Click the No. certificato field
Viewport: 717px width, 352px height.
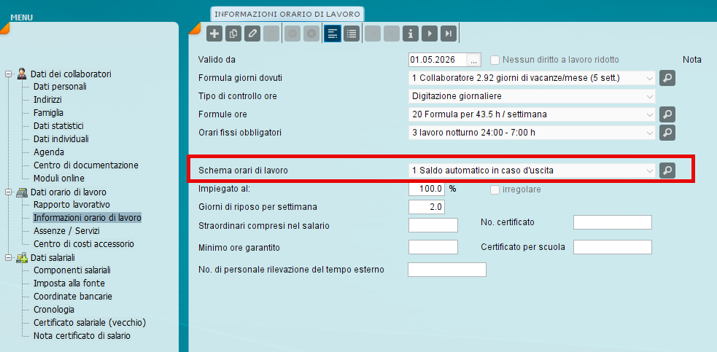pyautogui.click(x=612, y=222)
